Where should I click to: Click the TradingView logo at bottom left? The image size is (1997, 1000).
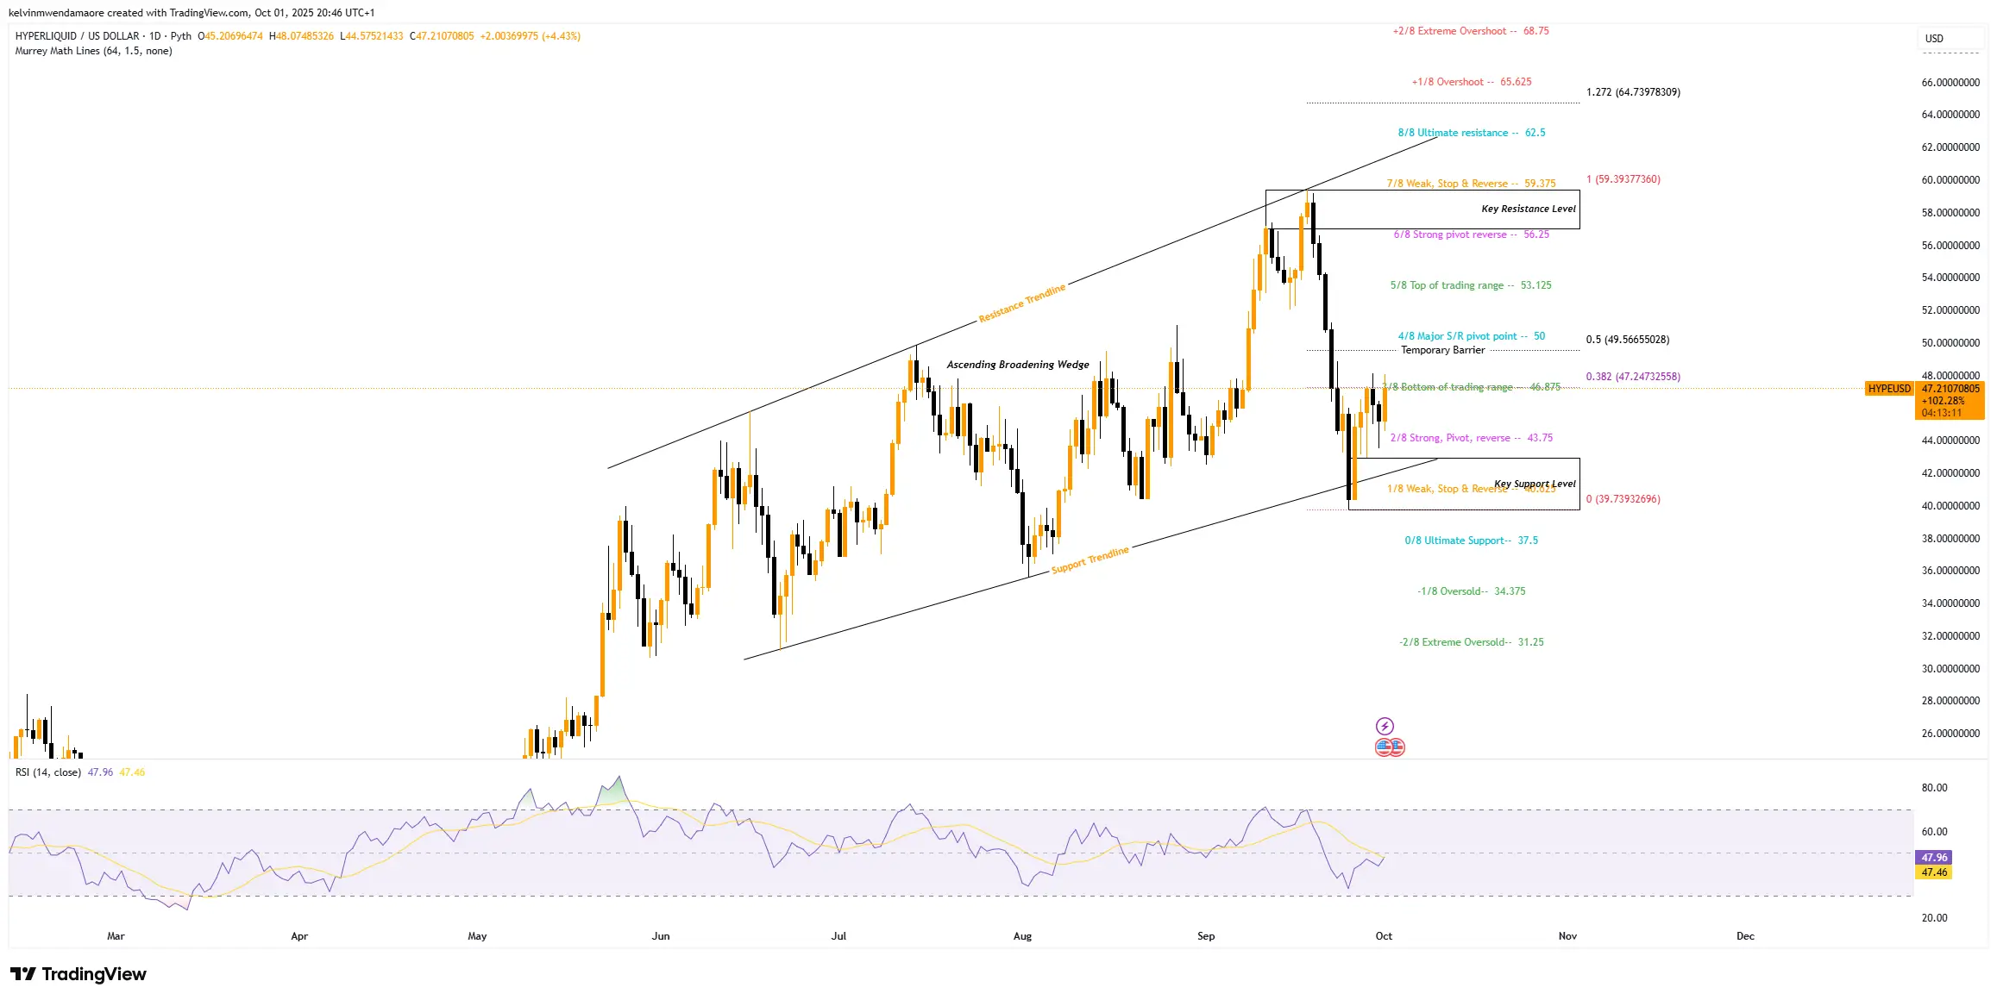pos(78,974)
